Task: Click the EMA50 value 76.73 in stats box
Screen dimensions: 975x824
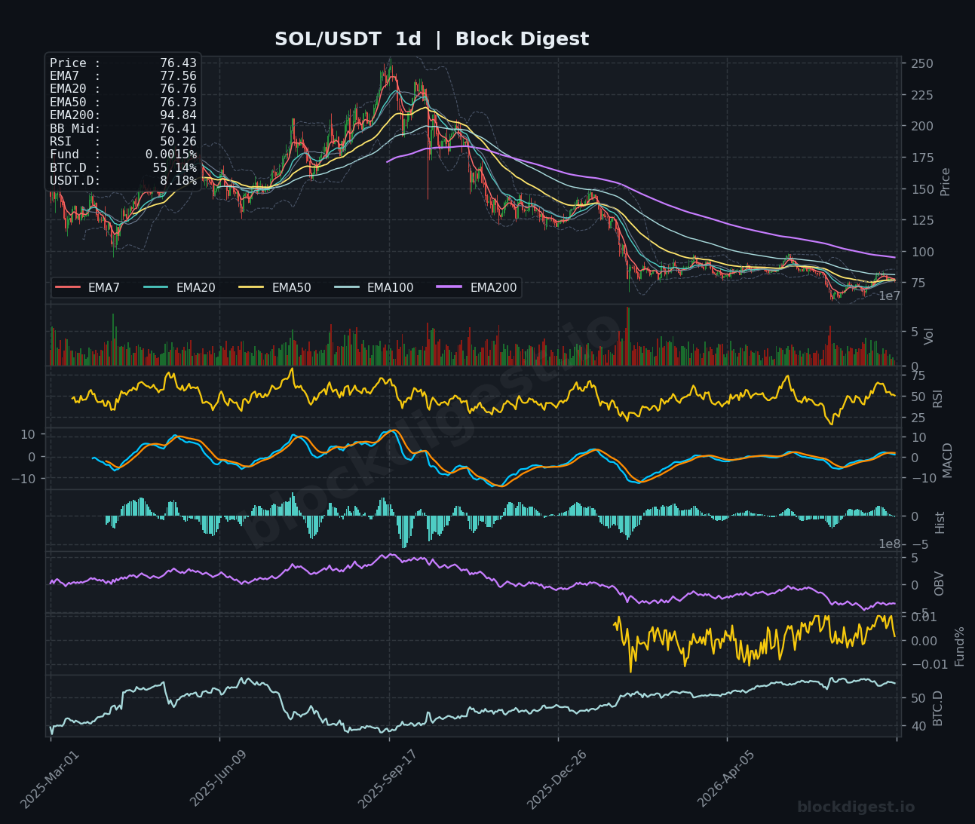Action: point(178,102)
